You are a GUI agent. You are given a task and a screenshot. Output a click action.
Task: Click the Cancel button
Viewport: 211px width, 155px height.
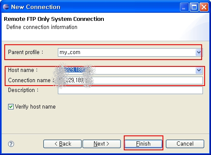click(185, 144)
